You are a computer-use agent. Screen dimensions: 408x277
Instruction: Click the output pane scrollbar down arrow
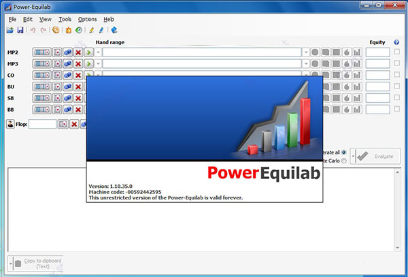[397, 248]
